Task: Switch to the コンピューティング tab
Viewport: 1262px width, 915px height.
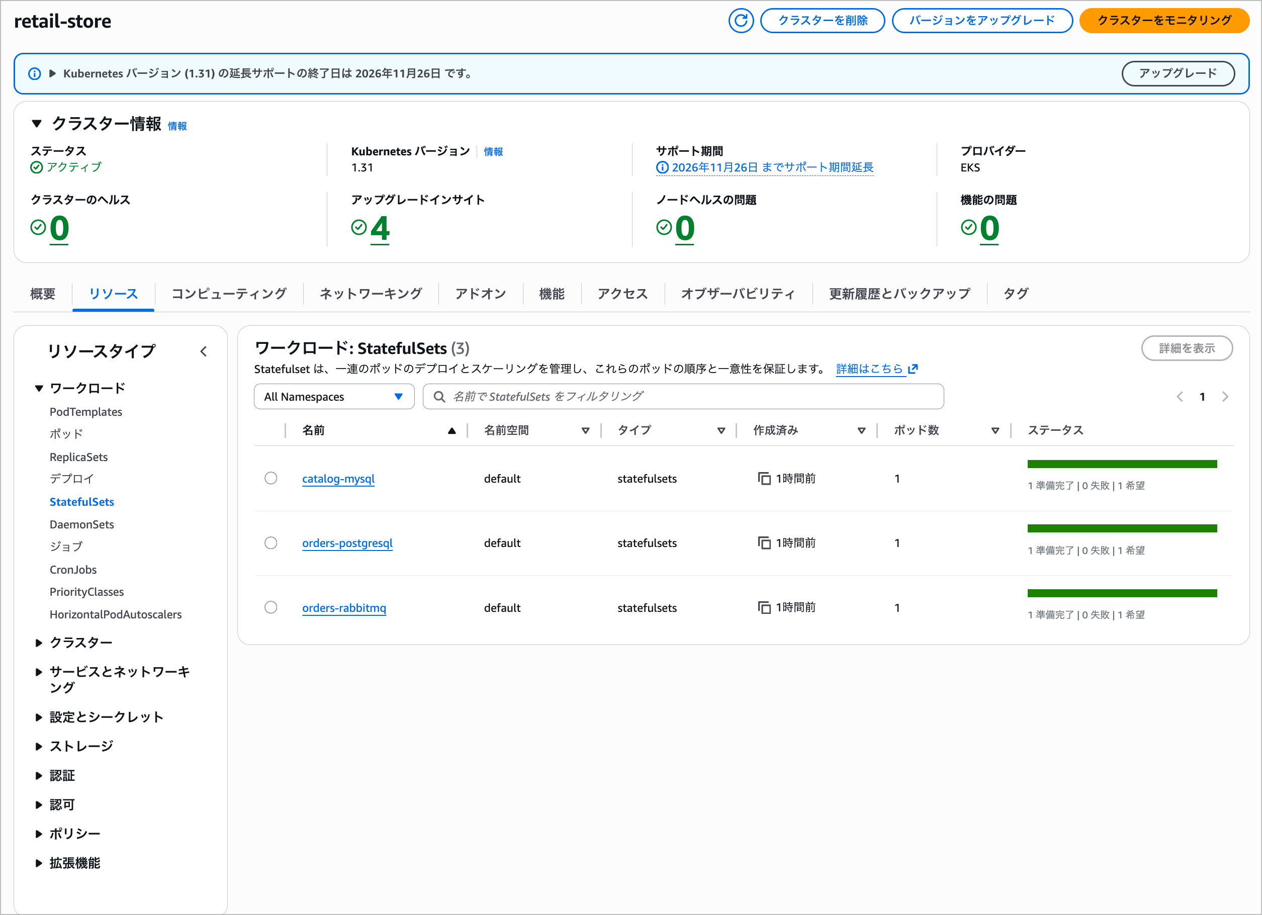Action: click(229, 294)
